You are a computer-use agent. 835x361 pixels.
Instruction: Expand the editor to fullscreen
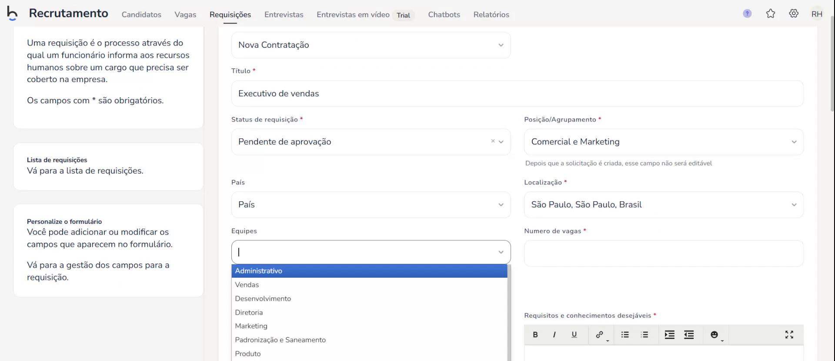(x=789, y=335)
